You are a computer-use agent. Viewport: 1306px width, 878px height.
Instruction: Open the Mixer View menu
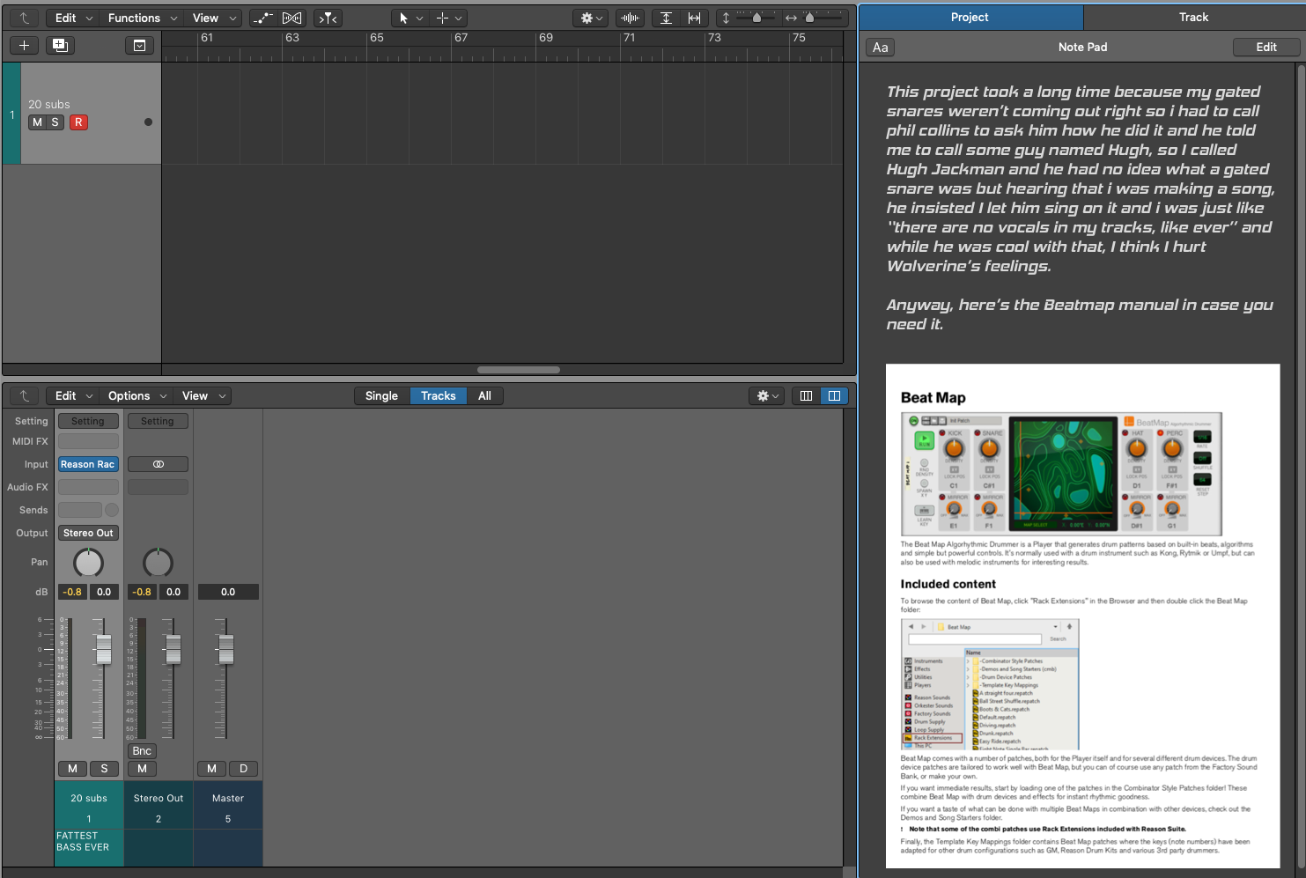202,396
